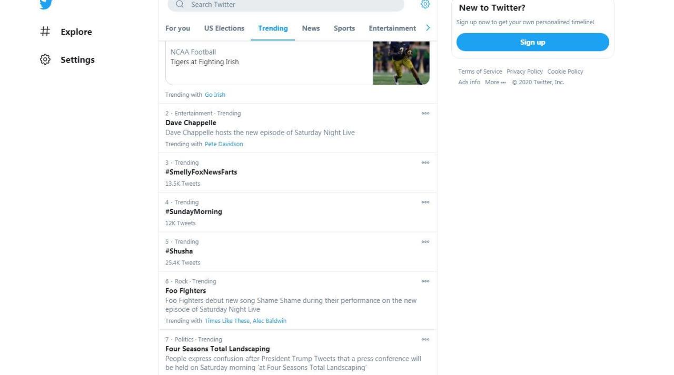The image size is (674, 375).
Task: Open the NCAA Football game thumbnail
Action: click(x=401, y=63)
